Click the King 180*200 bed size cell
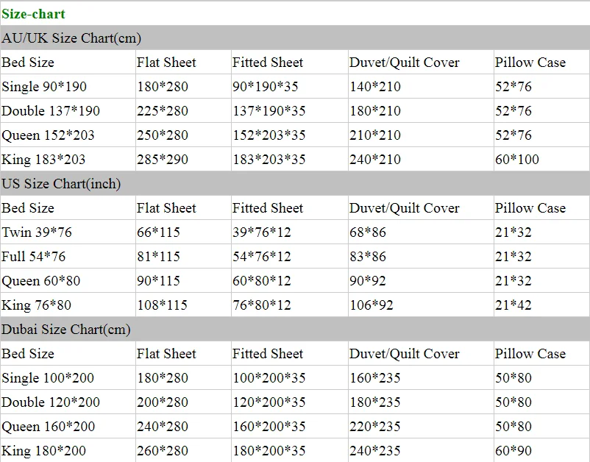Viewport: 590px width, 462px height. [x=43, y=450]
